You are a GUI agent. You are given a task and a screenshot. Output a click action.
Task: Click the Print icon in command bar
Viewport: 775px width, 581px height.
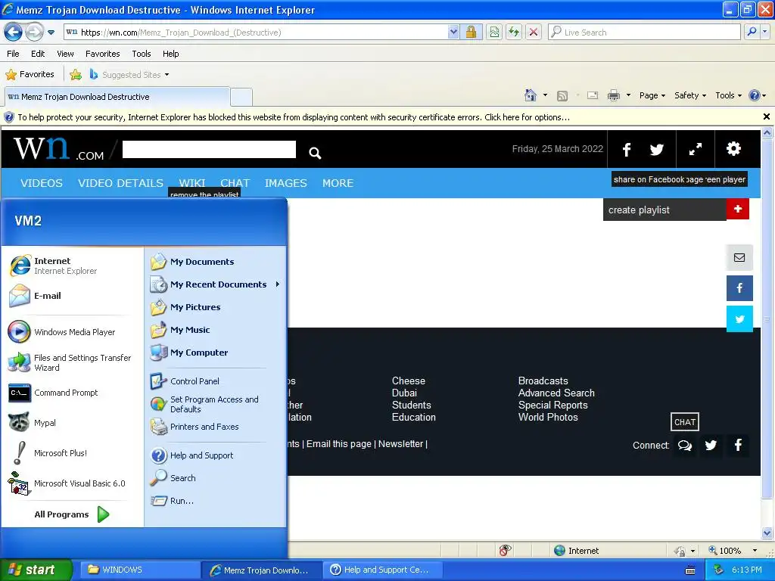pos(613,95)
